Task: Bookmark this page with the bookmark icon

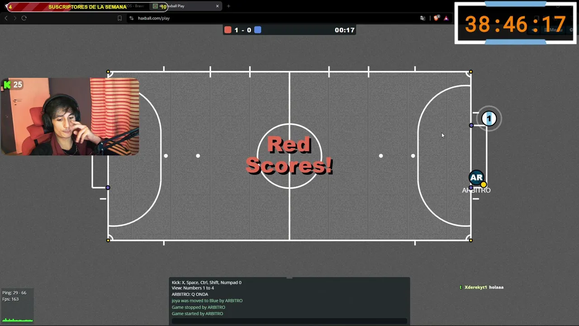Action: coord(119,18)
